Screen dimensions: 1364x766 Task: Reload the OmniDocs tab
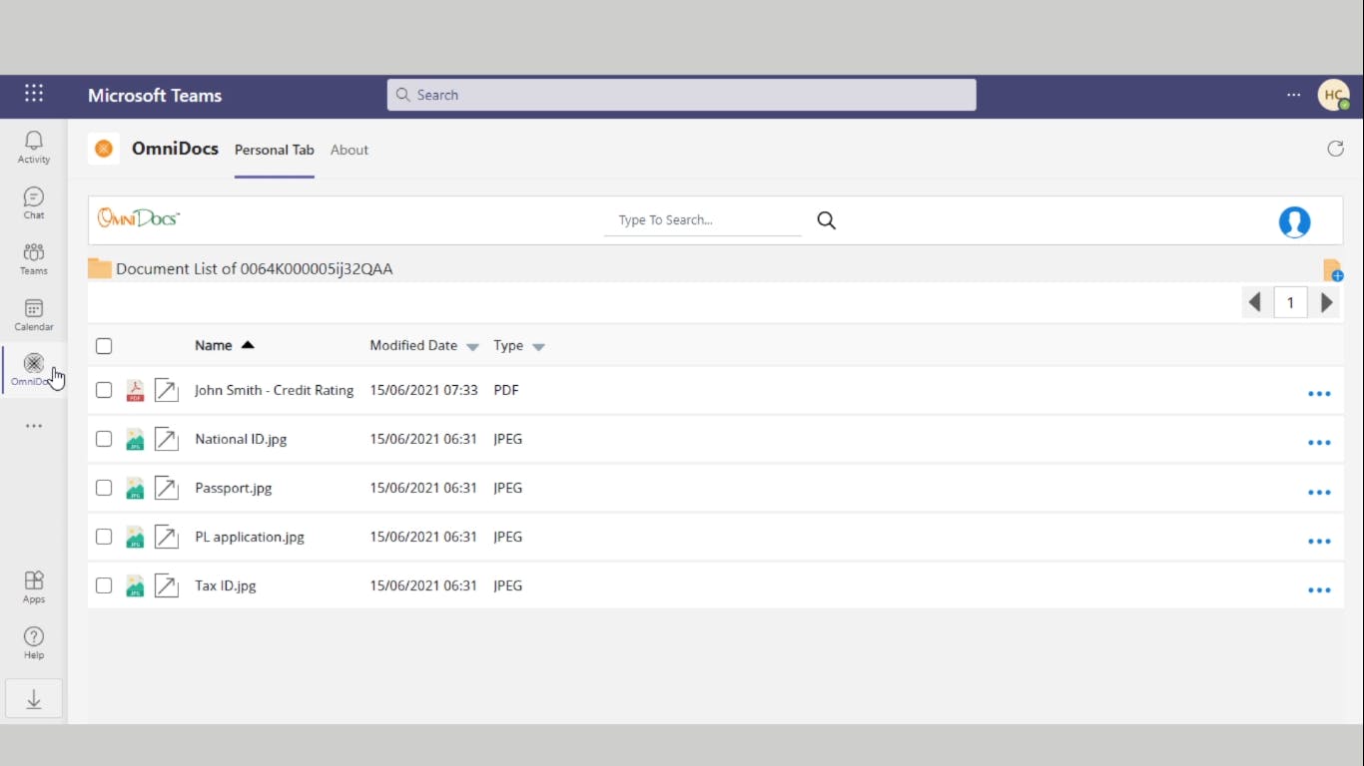coord(1335,149)
